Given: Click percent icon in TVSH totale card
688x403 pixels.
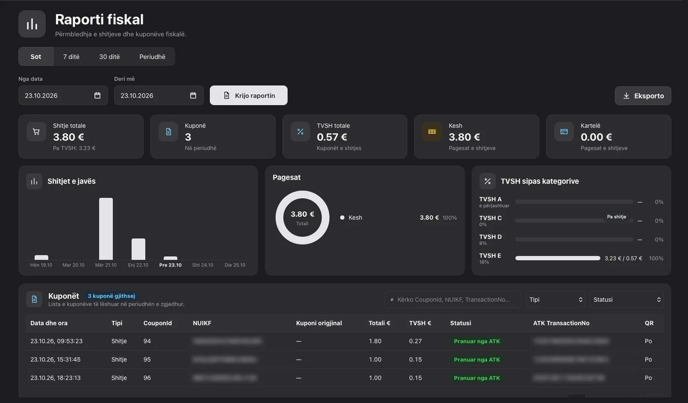Looking at the screenshot, I should [x=300, y=132].
